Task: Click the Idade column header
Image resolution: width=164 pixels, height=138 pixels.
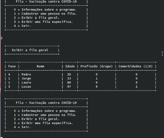Action: click(x=70, y=66)
